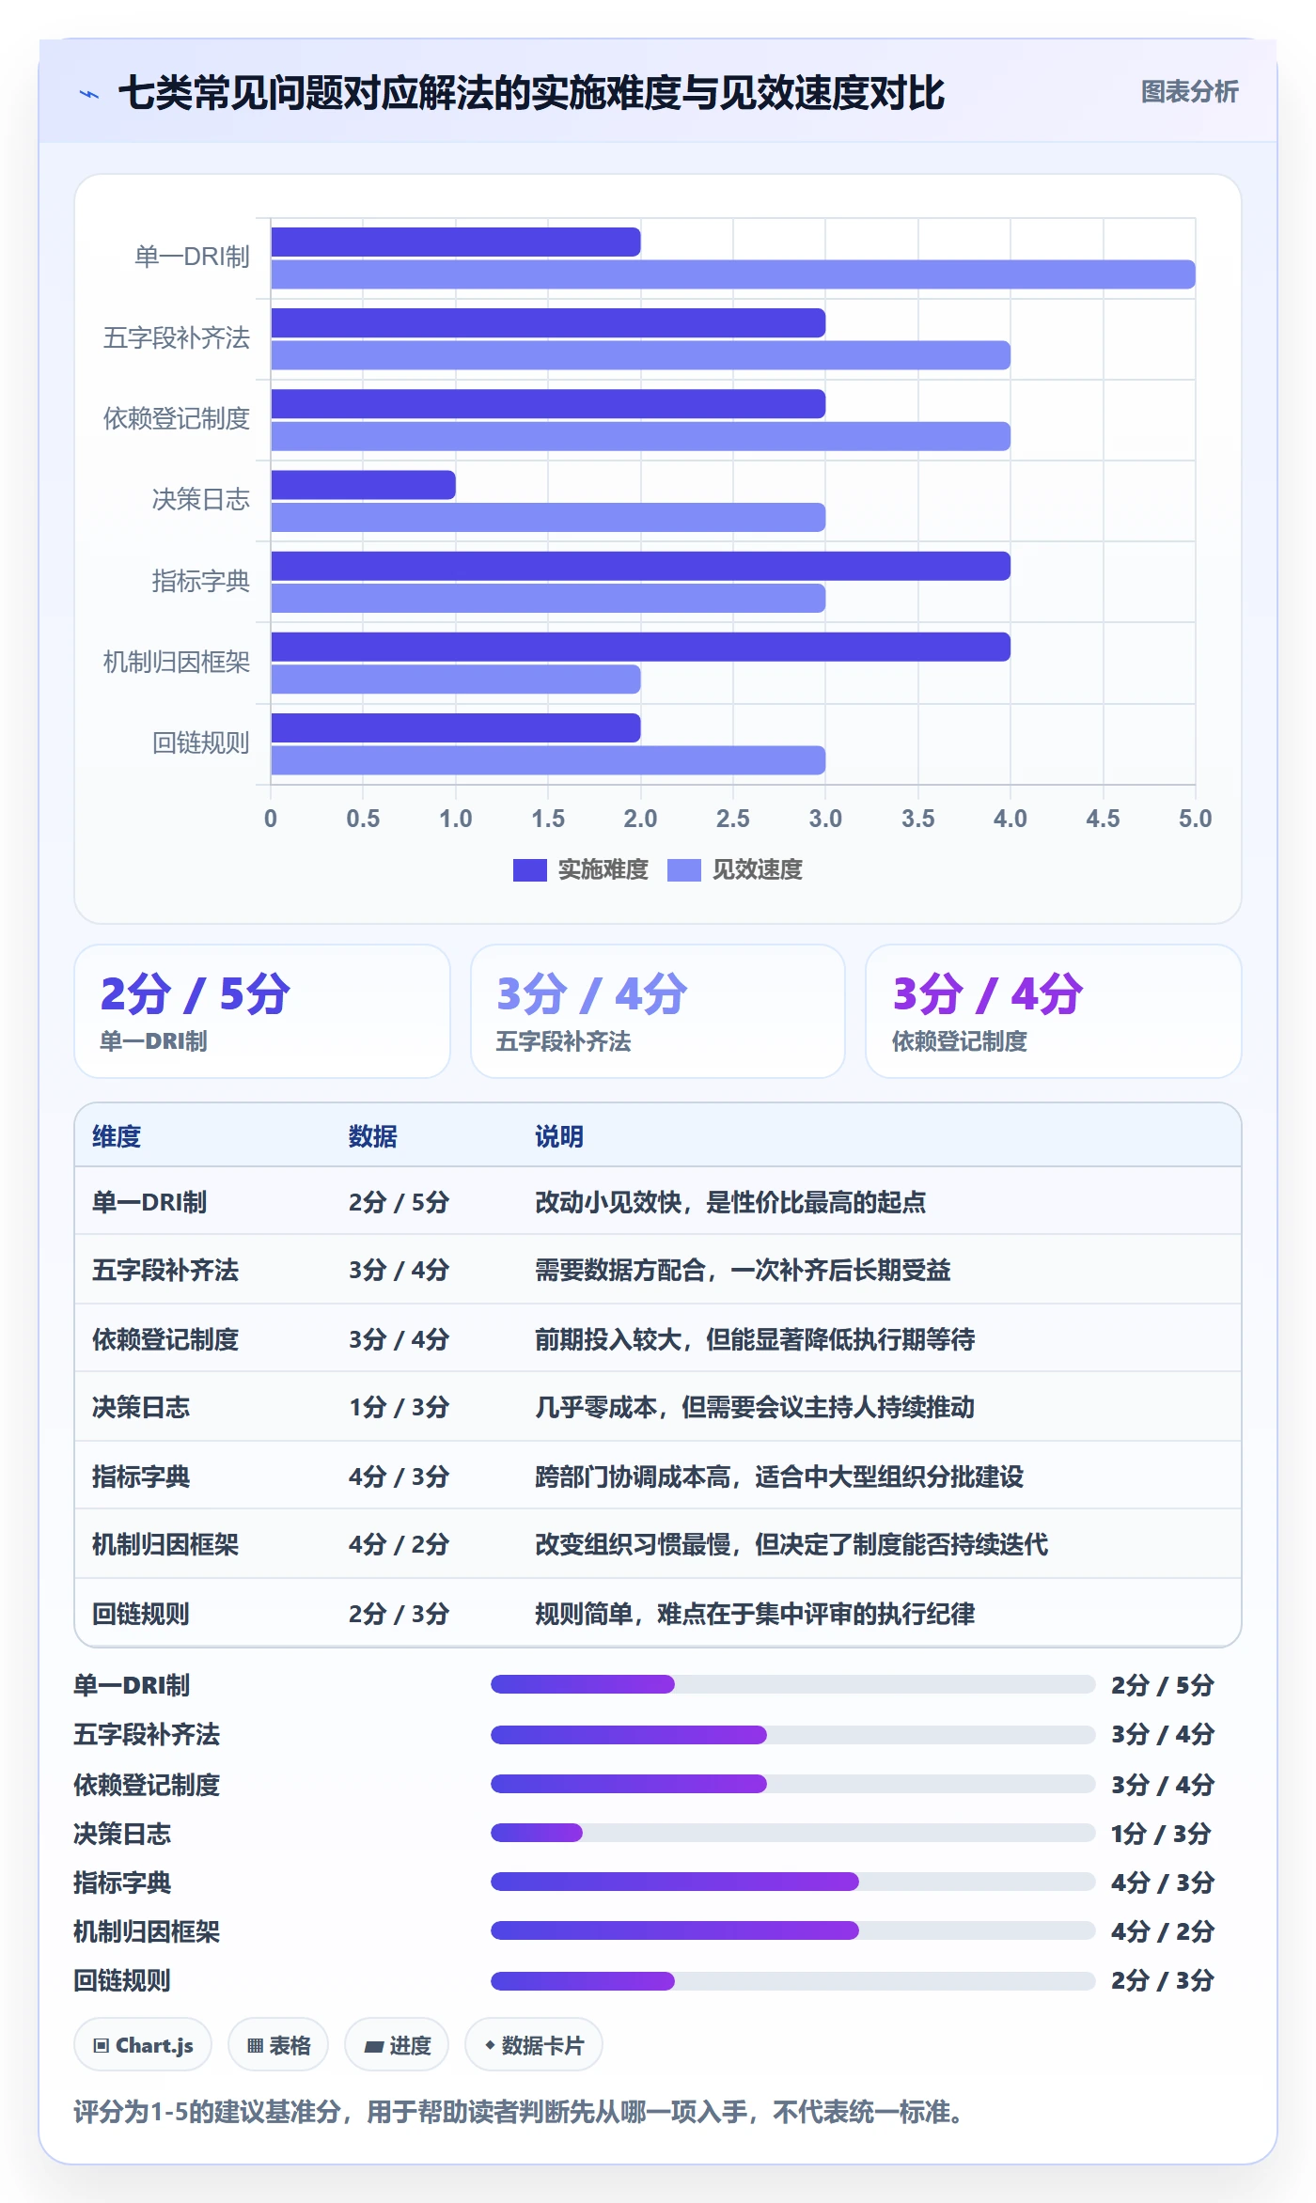Click the 说明 table column header
This screenshot has width=1316, height=2203.
click(559, 1136)
